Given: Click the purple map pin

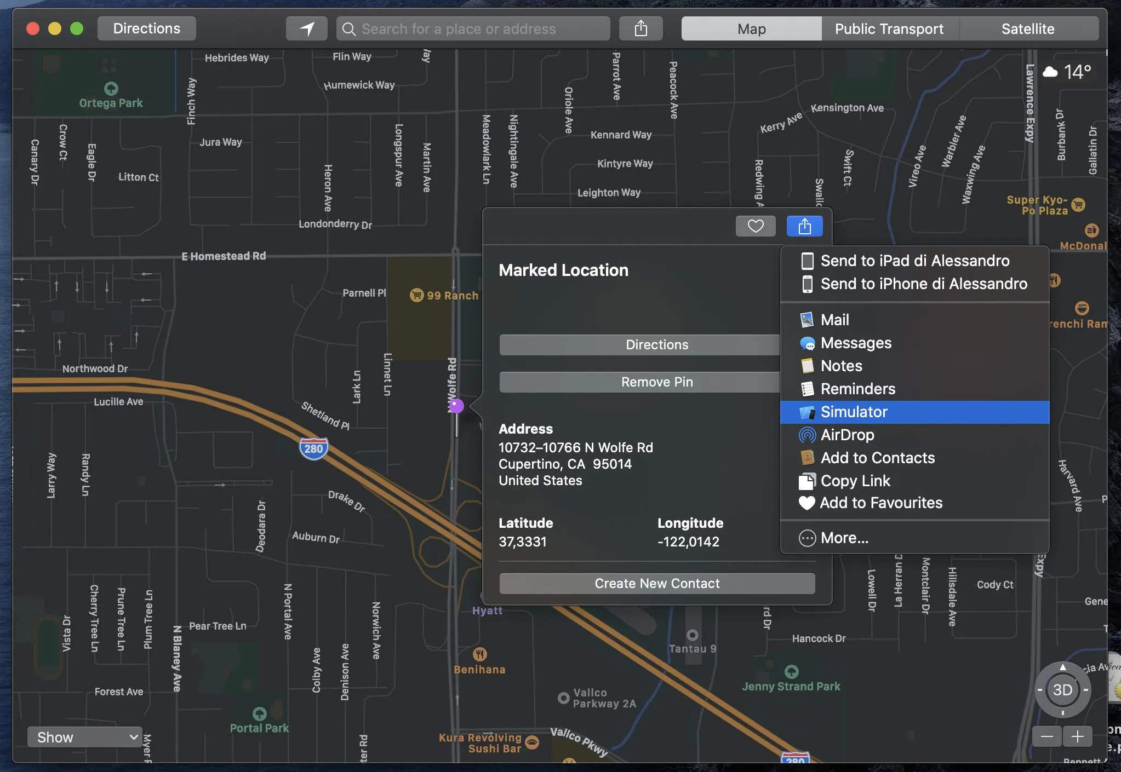Looking at the screenshot, I should click(x=456, y=406).
